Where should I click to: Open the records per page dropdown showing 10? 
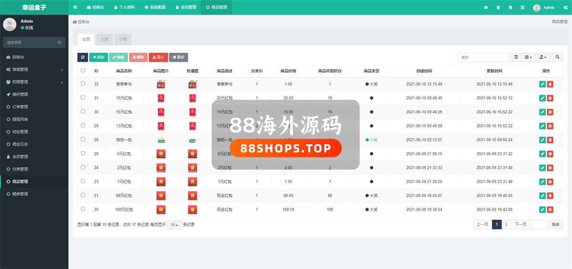(x=174, y=225)
